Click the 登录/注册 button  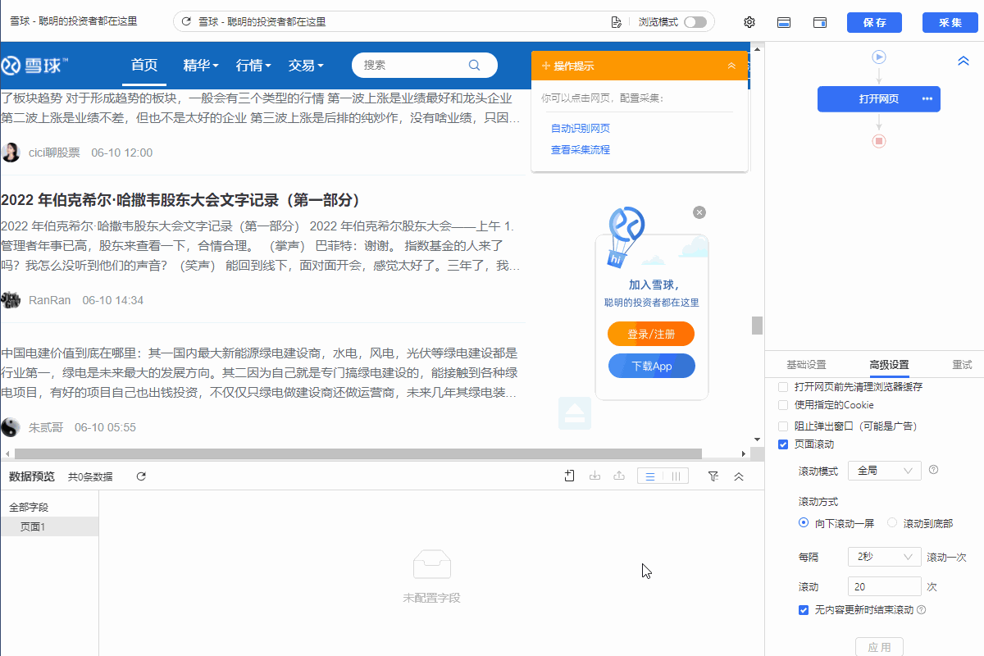[x=651, y=334]
